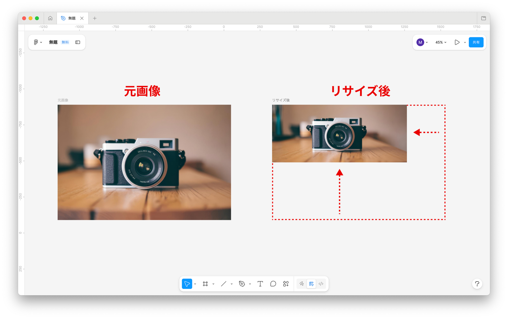Open the 無題 file tab

71,18
